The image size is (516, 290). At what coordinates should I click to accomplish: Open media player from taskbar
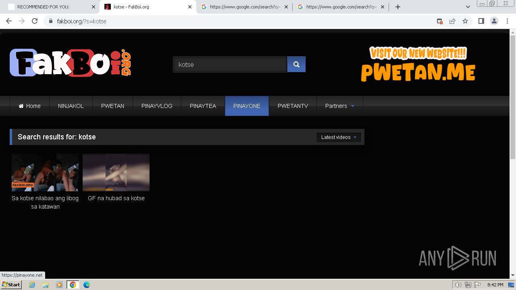pos(59,285)
